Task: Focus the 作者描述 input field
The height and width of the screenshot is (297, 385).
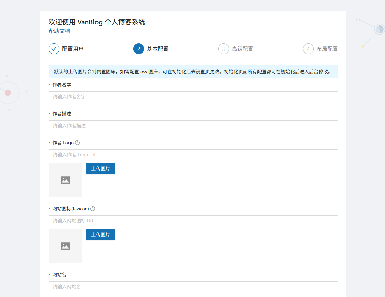Action: point(193,126)
